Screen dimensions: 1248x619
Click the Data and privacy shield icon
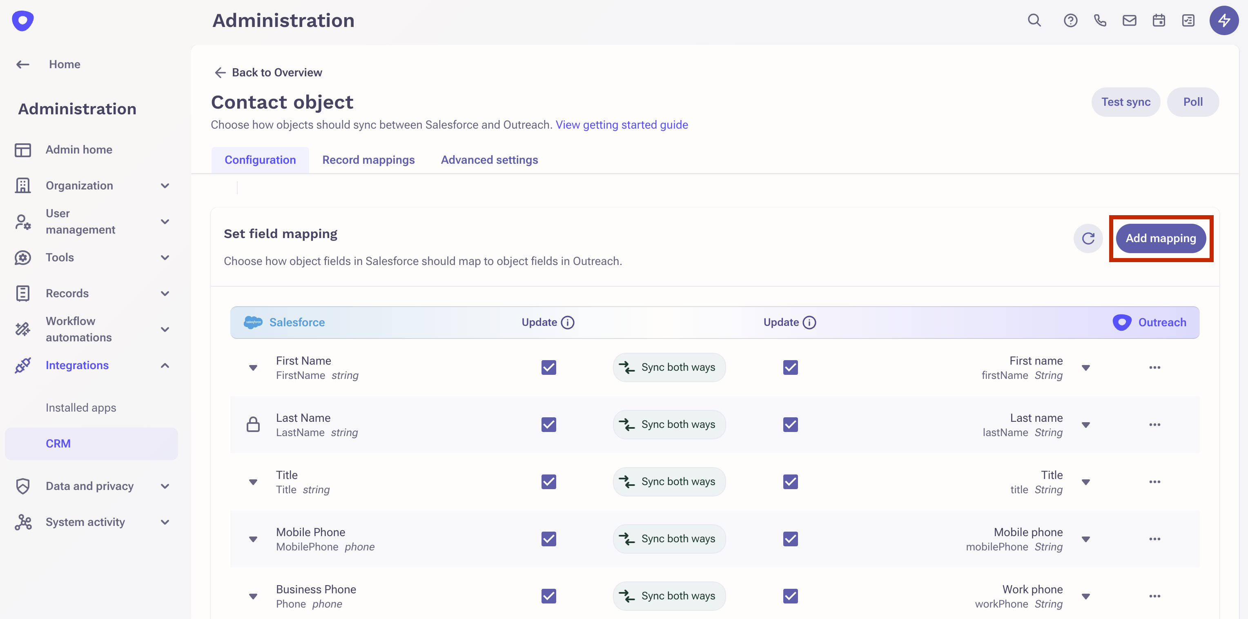[x=23, y=486]
